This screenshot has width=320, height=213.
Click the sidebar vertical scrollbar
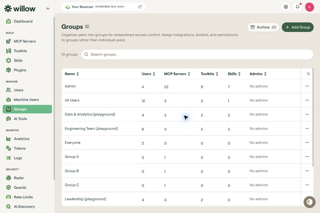54,99
